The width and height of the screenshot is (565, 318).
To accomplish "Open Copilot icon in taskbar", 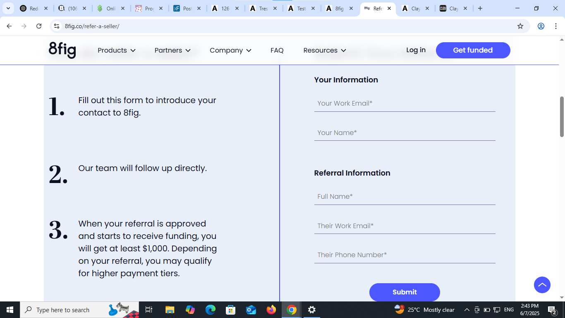I will (x=190, y=310).
